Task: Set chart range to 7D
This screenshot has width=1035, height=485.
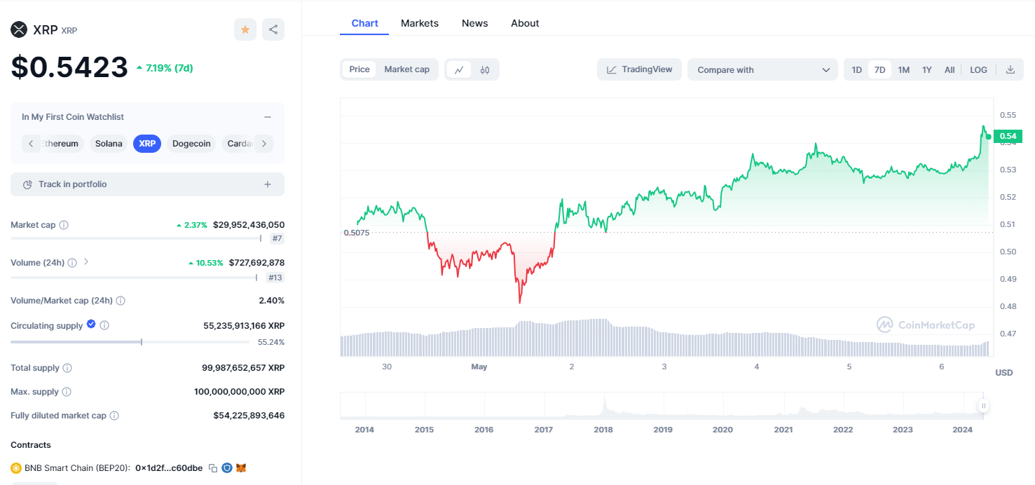Action: coord(879,69)
